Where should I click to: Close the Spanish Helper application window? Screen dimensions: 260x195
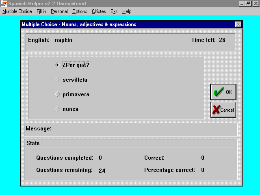click(257, 4)
